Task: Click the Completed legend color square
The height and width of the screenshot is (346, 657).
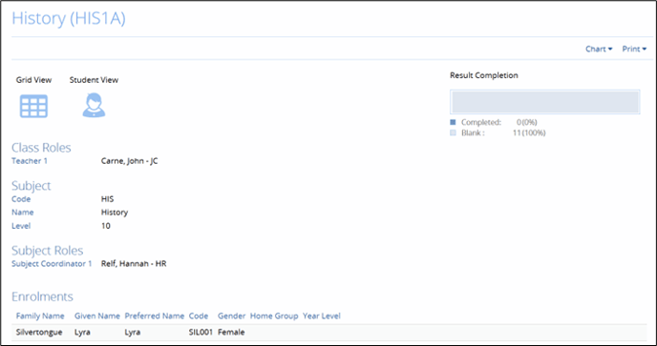Action: 453,122
